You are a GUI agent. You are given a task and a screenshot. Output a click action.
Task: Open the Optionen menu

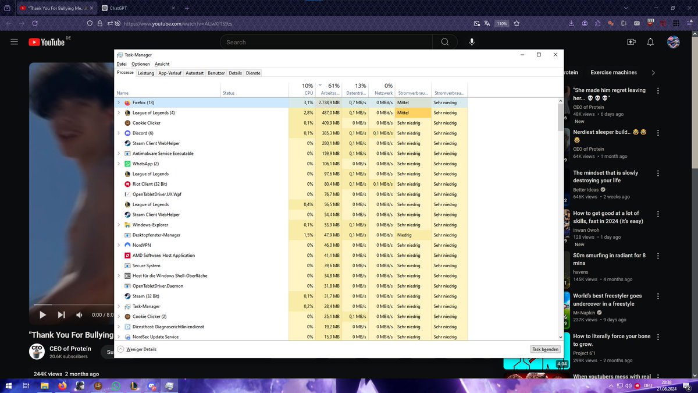140,64
